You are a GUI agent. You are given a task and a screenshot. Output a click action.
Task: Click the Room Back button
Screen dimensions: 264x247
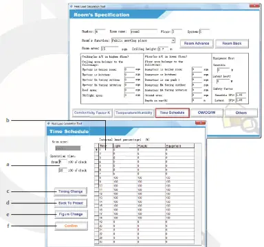[x=232, y=43]
